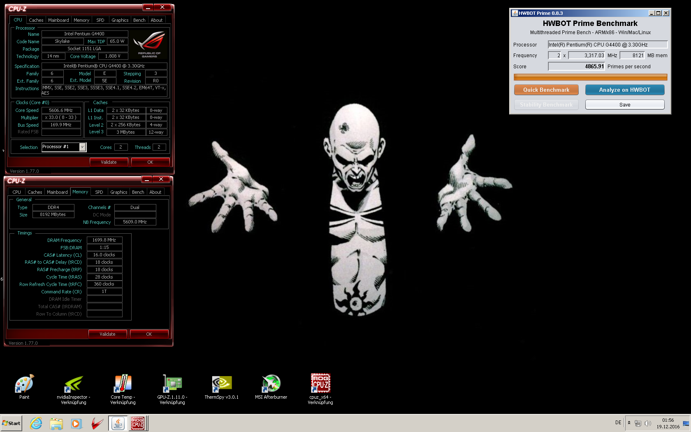Open Mainboard tab in lower CPU-Z window
691x432 pixels.
pyautogui.click(x=57, y=192)
